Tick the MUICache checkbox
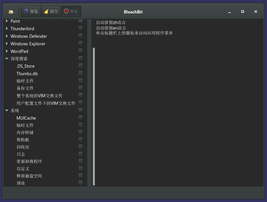 (81, 118)
